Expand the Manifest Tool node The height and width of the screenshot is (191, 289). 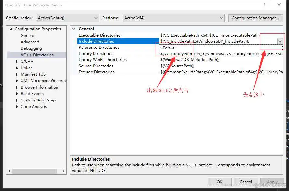17,74
